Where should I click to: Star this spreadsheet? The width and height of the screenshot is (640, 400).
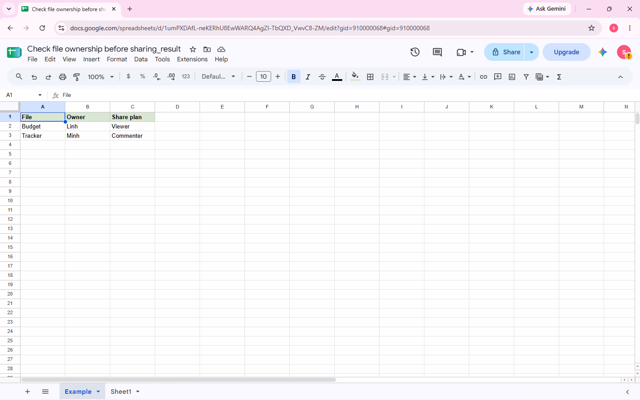193,49
